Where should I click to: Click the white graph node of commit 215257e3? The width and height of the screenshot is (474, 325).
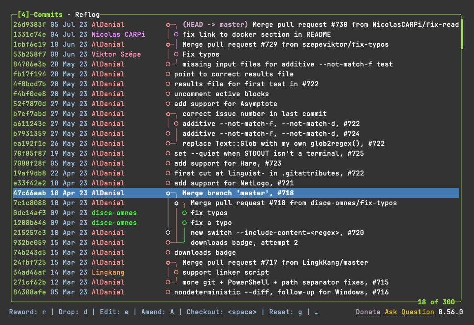tap(168, 233)
